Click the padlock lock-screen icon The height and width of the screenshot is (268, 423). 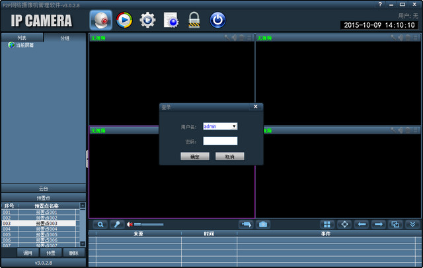tap(194, 20)
